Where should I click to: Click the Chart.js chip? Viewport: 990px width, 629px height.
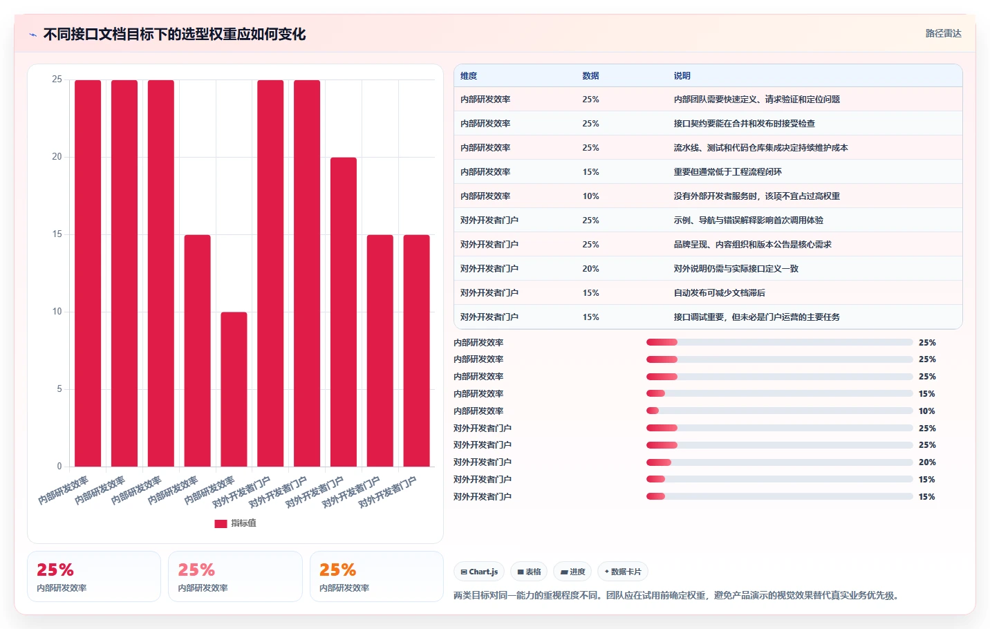(x=479, y=572)
